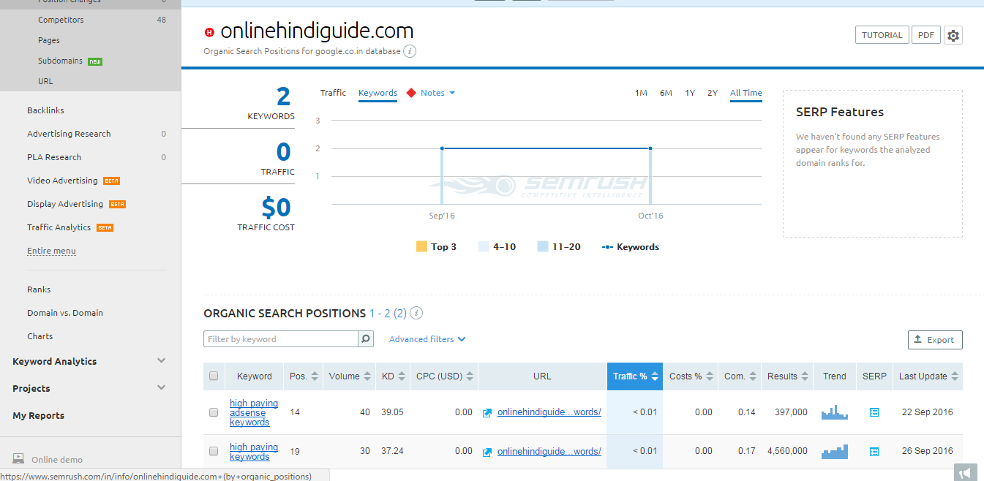Set chart range to All Time
The height and width of the screenshot is (481, 984).
click(746, 93)
